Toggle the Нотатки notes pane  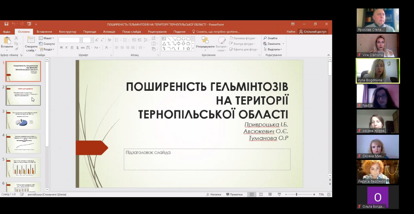213,194
